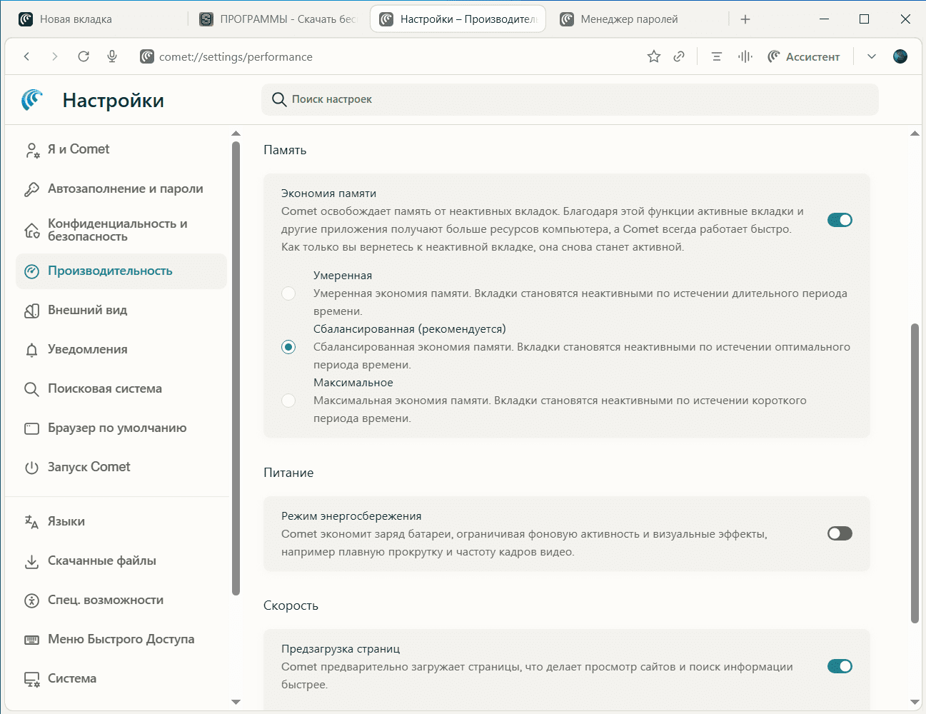Click the Поиск настроек search field

click(x=570, y=99)
